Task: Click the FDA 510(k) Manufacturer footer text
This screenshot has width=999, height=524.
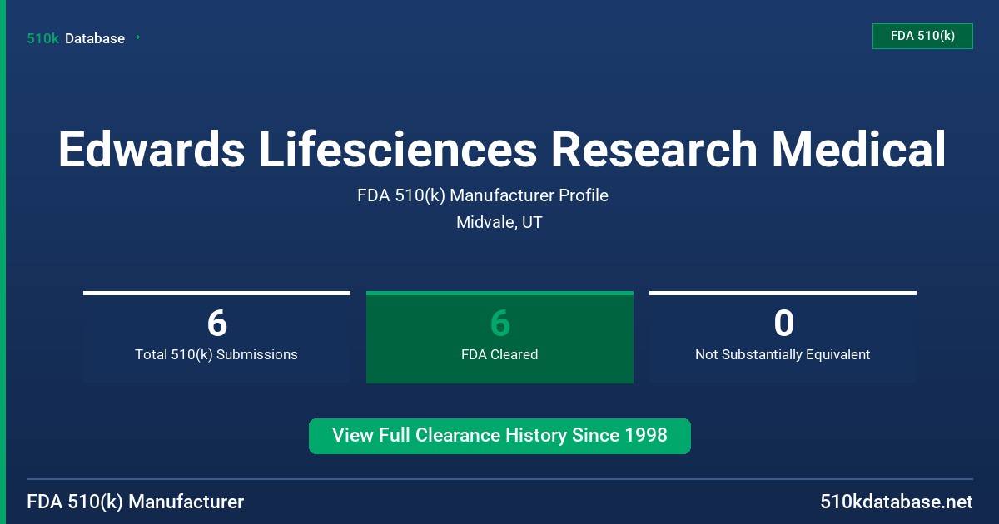Action: 136,502
